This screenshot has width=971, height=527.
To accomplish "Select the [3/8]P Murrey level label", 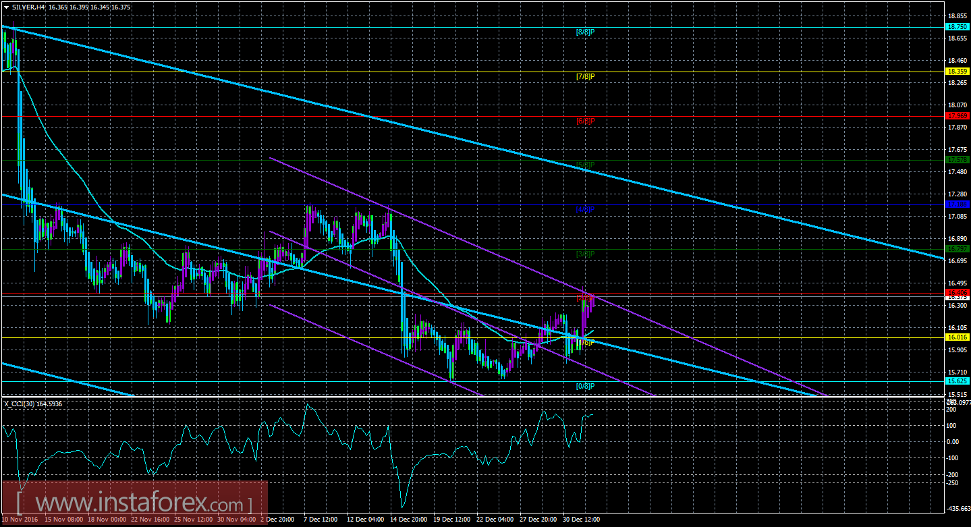I will coord(585,254).
